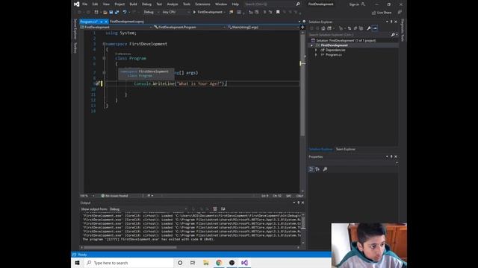
Task: Click the Undo arrow in the toolbar
Action: [x=125, y=12]
